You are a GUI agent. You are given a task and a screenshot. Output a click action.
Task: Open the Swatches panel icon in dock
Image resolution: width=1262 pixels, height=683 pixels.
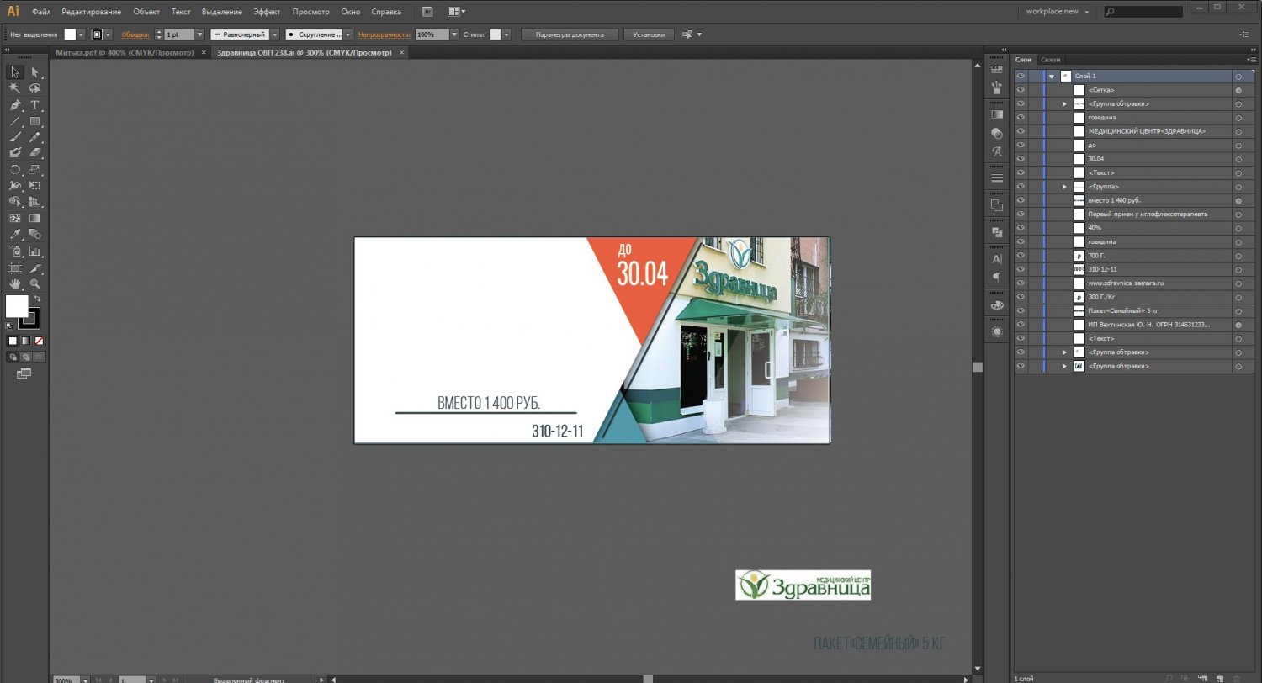[x=997, y=70]
